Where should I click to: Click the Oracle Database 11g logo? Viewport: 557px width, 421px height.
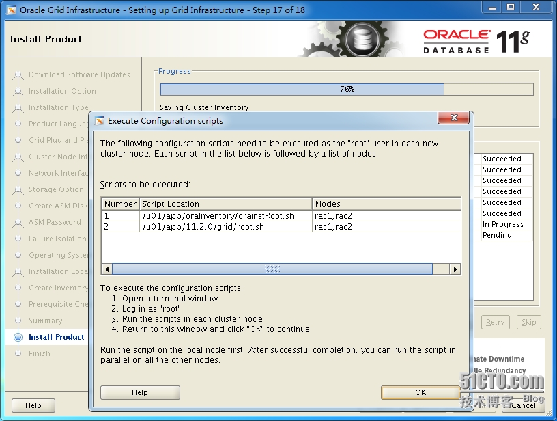coord(476,42)
